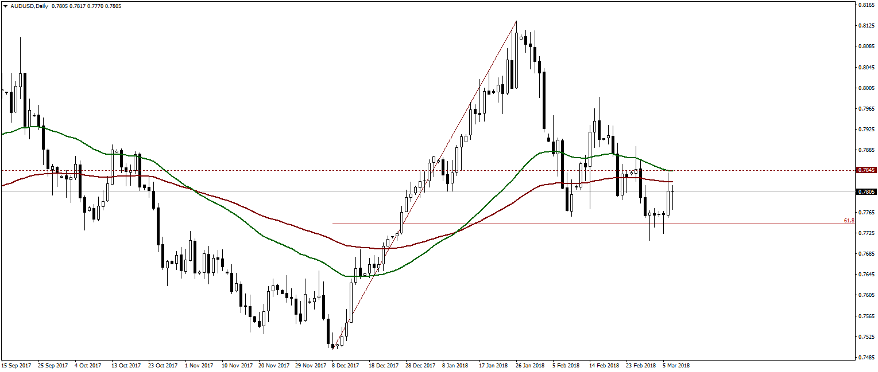This screenshot has height=372, width=878.
Task: Click the 0.8085 price scale label
Action: point(866,46)
